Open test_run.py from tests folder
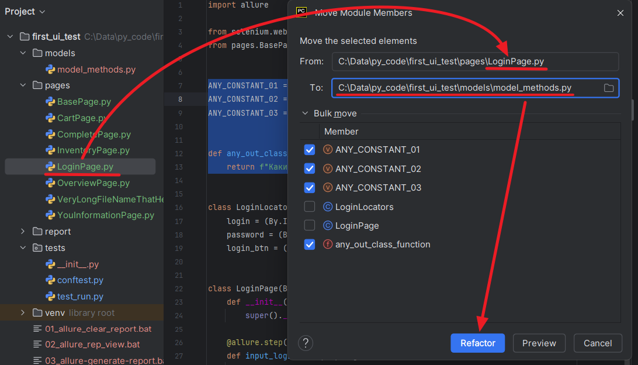638x365 pixels. tap(80, 297)
